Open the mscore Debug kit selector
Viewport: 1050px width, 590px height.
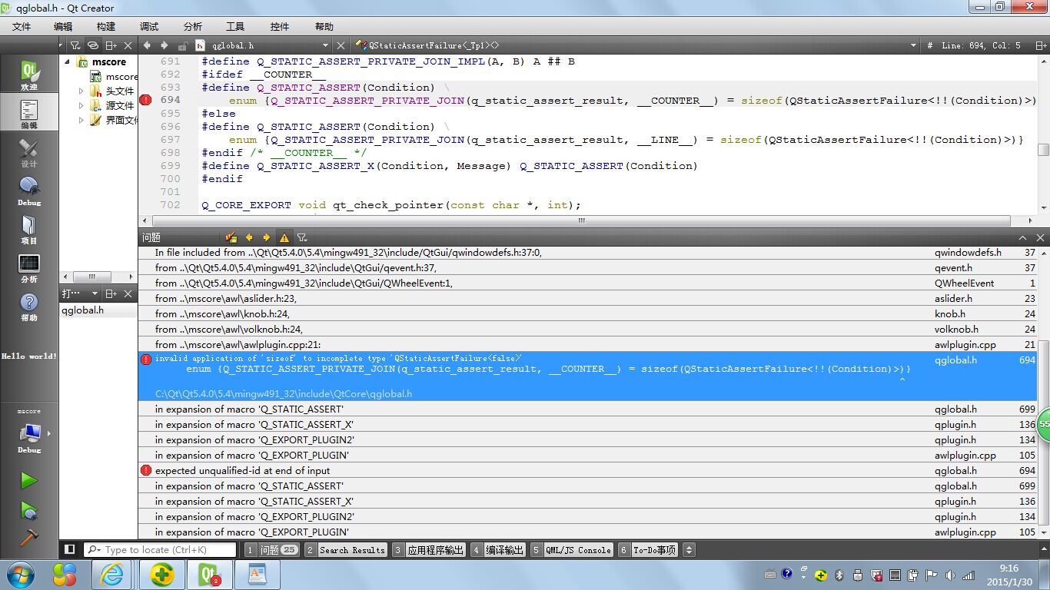(29, 433)
